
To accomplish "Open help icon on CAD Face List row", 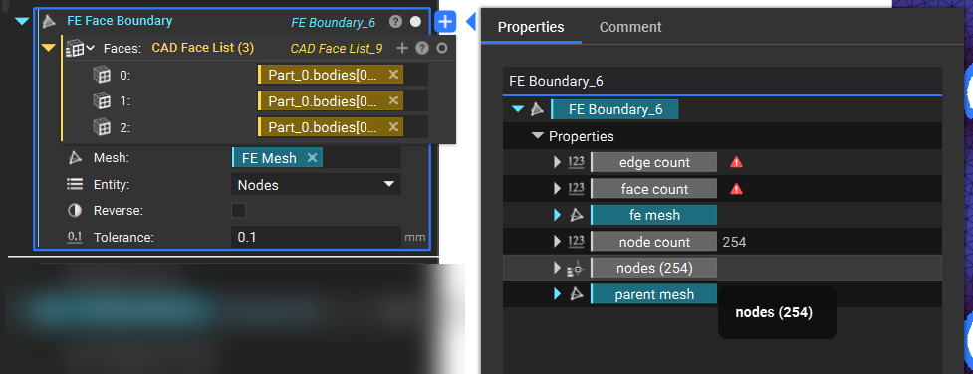I will (422, 48).
